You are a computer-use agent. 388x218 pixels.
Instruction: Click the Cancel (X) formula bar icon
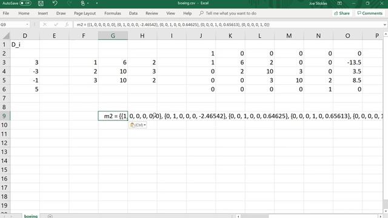pos(45,24)
